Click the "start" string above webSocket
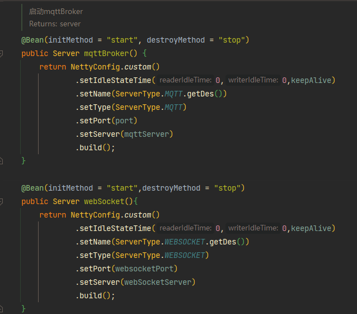 click(x=122, y=188)
